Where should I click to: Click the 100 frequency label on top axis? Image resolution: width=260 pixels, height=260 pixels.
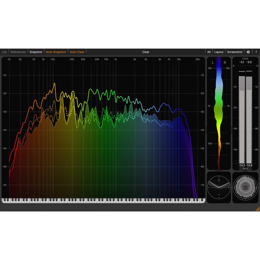tap(53, 59)
